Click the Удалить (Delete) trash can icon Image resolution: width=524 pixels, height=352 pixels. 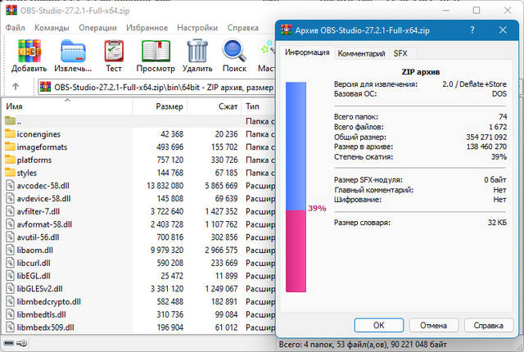(197, 51)
